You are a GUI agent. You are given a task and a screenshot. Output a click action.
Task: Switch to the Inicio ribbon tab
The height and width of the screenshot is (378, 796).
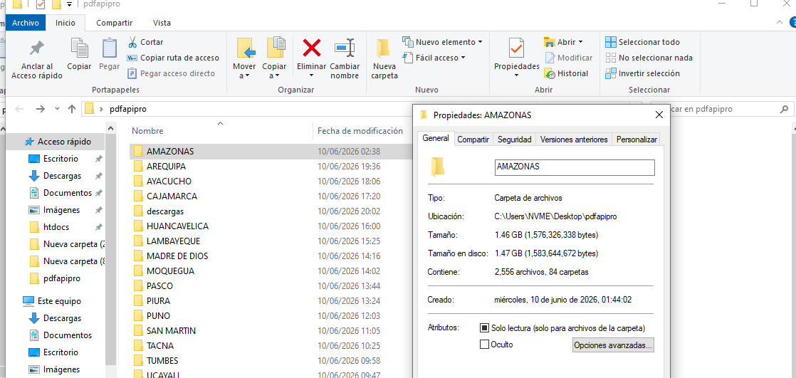click(66, 23)
